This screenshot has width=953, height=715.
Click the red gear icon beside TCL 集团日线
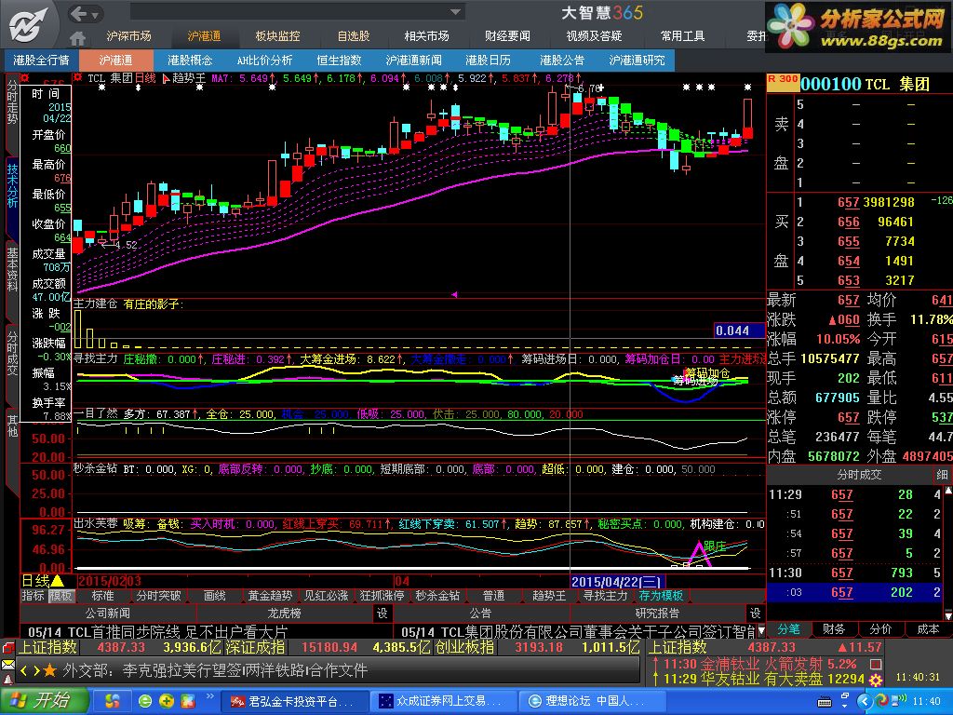(77, 78)
